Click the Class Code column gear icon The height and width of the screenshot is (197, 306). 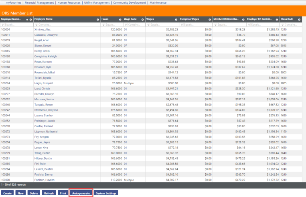tap(300, 19)
